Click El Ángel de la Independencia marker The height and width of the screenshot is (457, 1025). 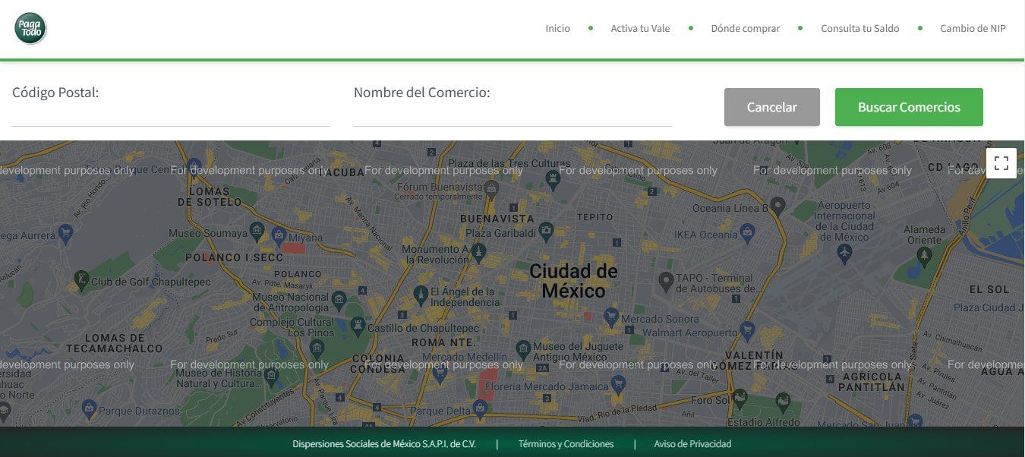(421, 294)
